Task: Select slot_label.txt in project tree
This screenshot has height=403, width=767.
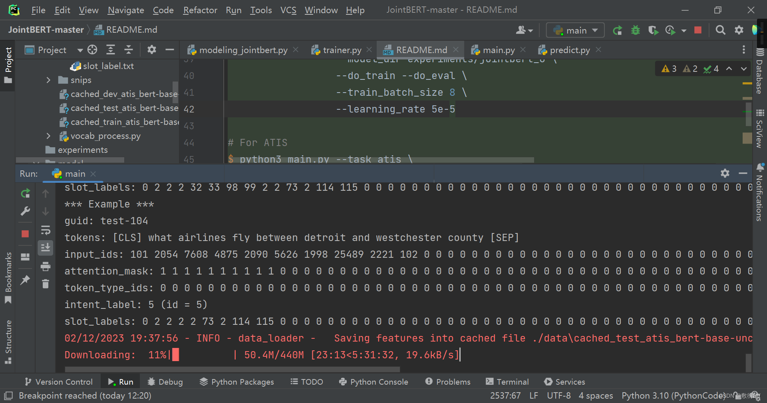Action: coord(102,66)
